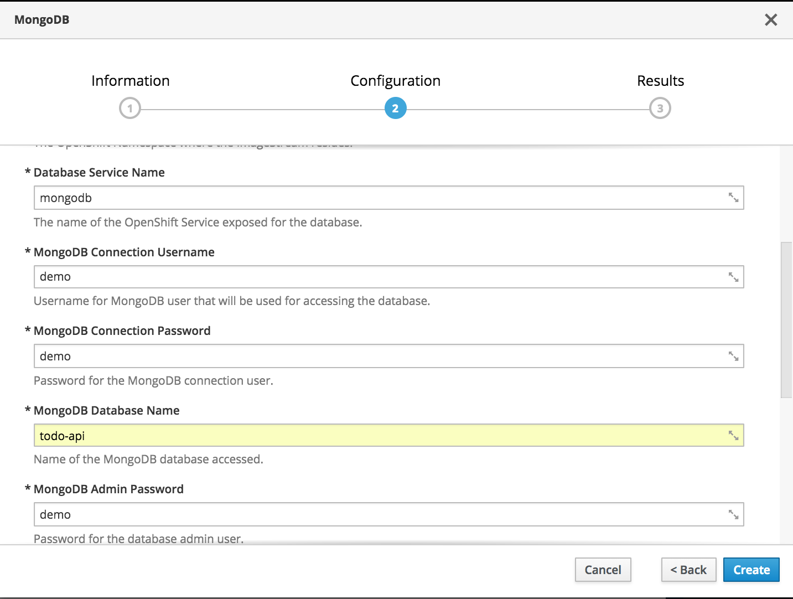The height and width of the screenshot is (599, 793).
Task: Click the MongoDB dialog title
Action: [x=42, y=20]
